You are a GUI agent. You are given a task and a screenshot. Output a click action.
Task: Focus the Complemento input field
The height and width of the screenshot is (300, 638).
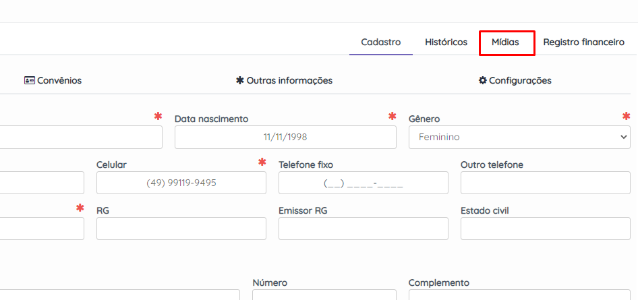519,295
